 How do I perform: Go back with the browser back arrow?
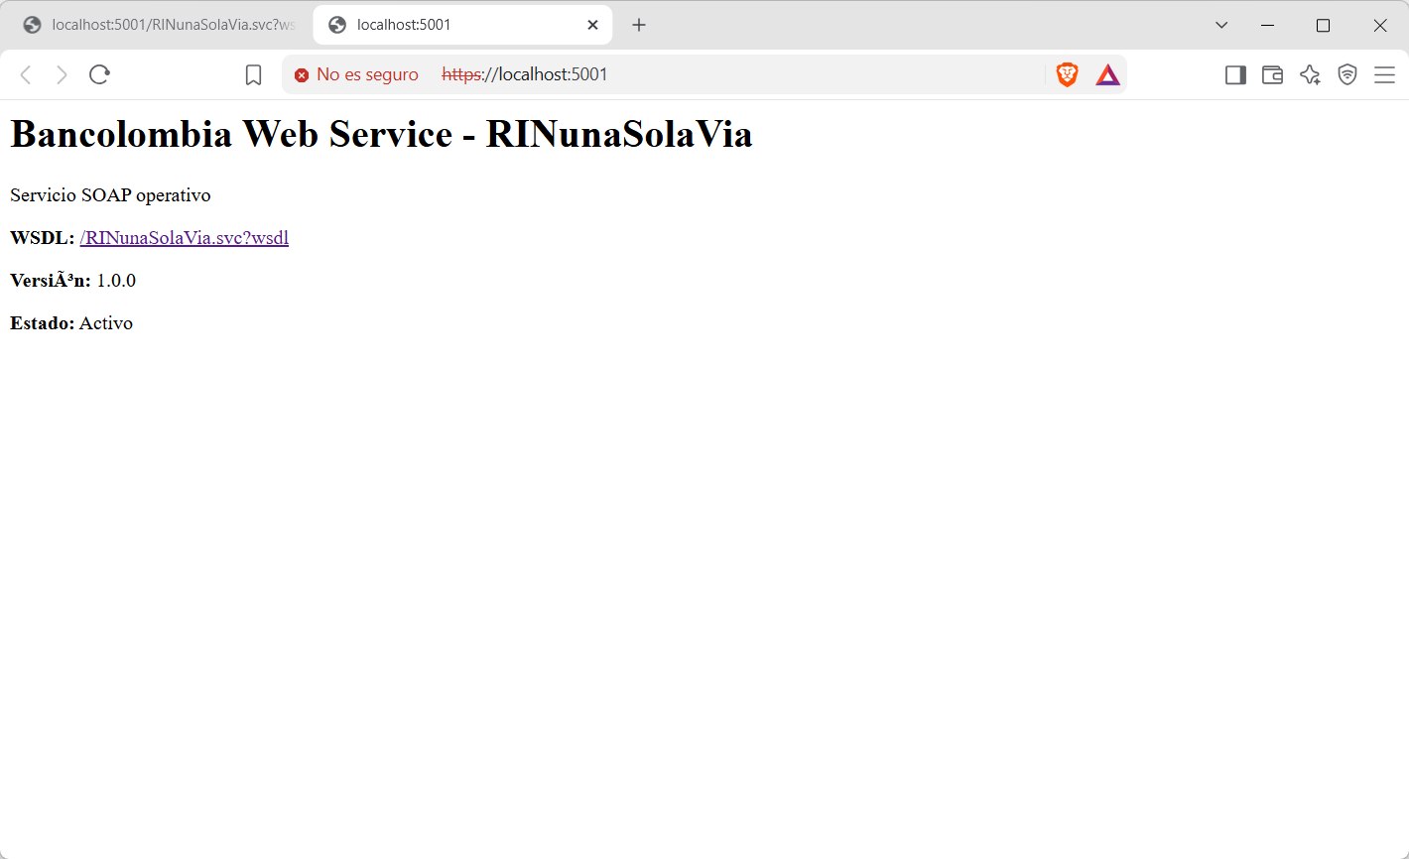pos(27,74)
